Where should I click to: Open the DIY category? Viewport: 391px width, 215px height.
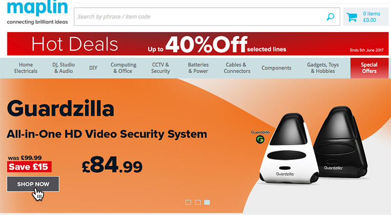[x=93, y=68]
